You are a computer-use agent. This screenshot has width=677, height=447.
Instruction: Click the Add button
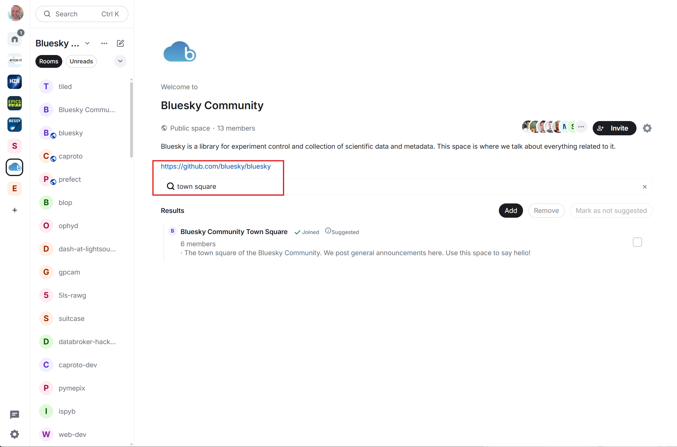click(511, 211)
